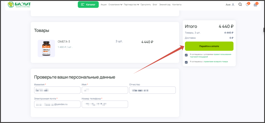The height and width of the screenshot is (123, 265).
Task: Expand the Партнерство dropdown
Action: (x=131, y=5)
